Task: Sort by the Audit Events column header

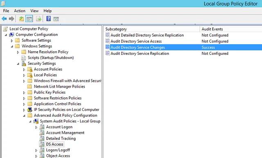Action: point(231,29)
